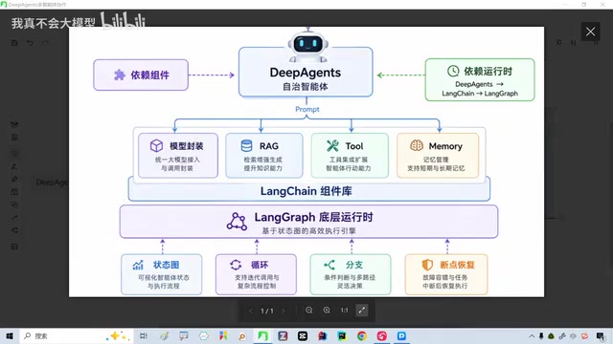Screen dimensions: 613x344
Task: Open the Windows Start menu
Action: click(x=10, y=335)
